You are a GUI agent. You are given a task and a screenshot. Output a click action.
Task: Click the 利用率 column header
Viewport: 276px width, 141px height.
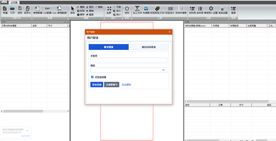point(220,26)
